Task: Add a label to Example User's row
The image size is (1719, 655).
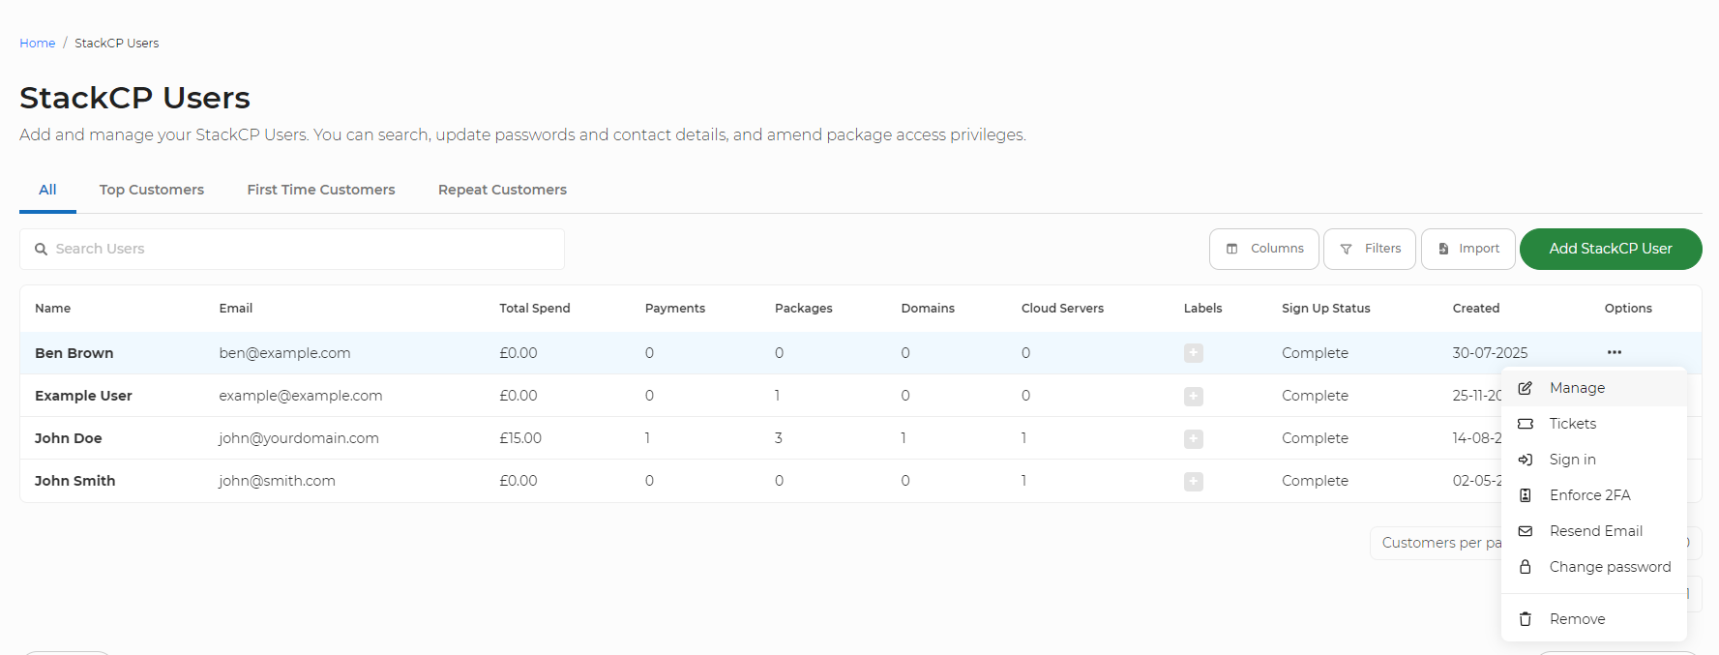Action: tap(1194, 396)
